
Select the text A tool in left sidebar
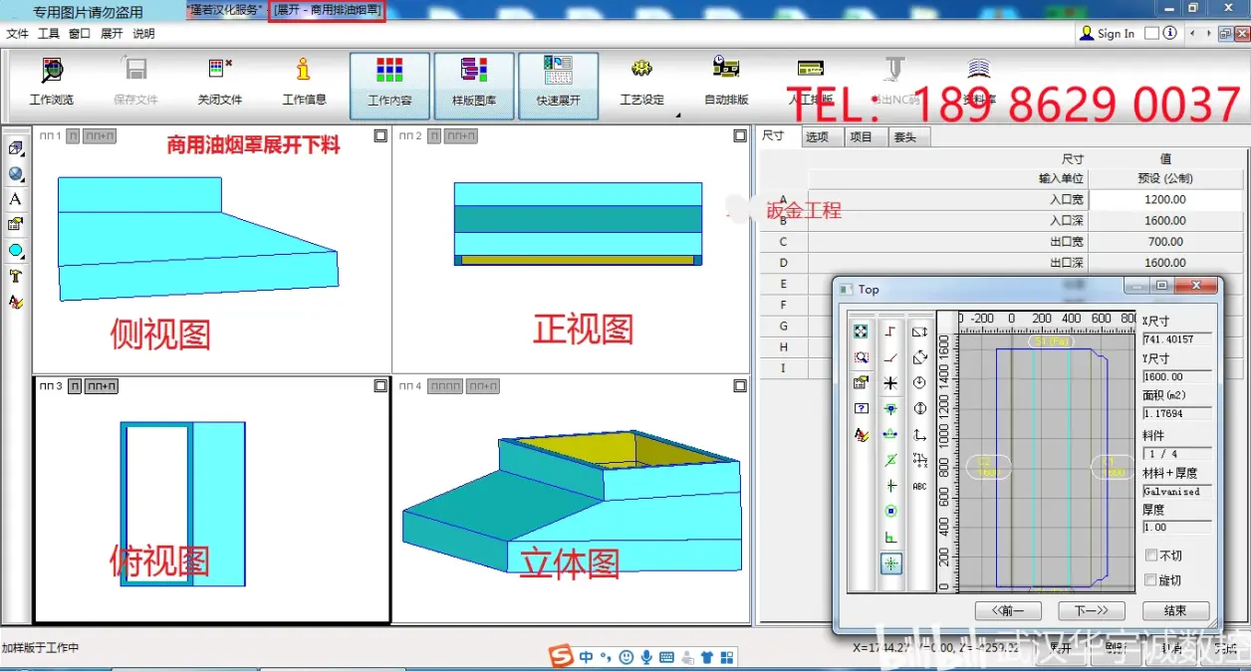click(15, 199)
